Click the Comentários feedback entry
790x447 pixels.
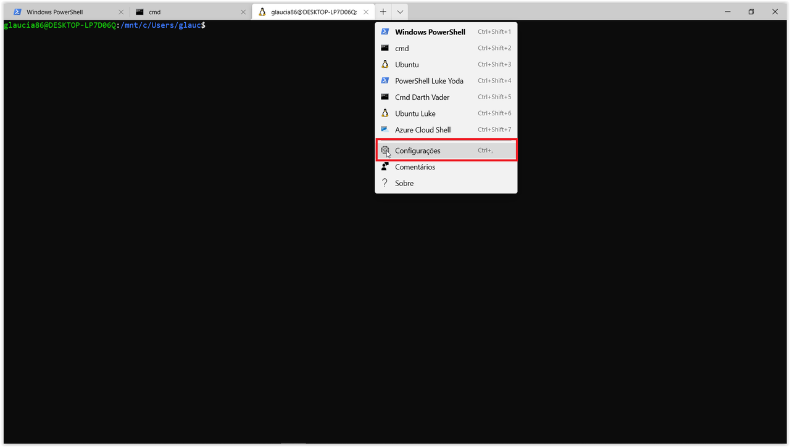(x=446, y=167)
